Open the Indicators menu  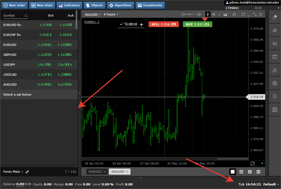69,5
